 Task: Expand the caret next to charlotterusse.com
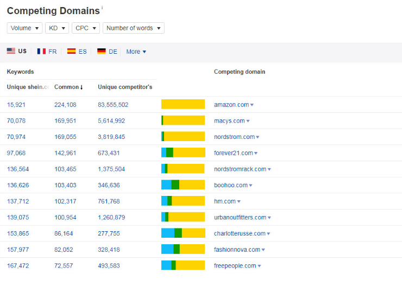click(x=268, y=234)
